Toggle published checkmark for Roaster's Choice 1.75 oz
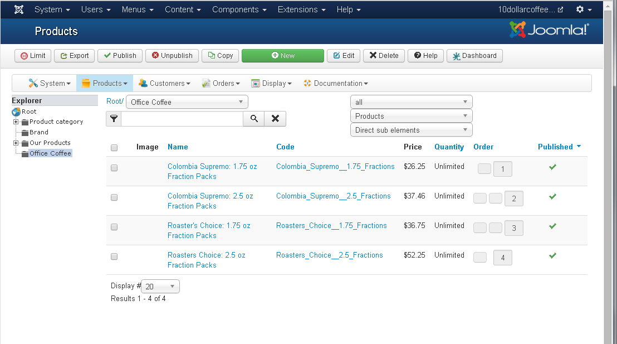The width and height of the screenshot is (617, 344). tap(552, 226)
